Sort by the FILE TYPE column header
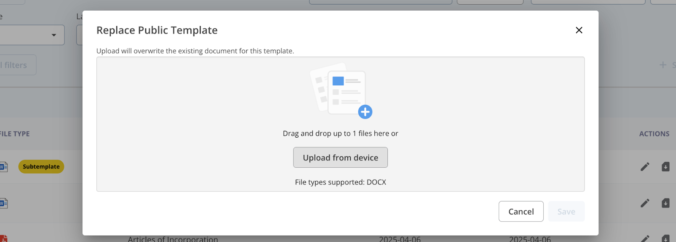The height and width of the screenshot is (242, 676). (15, 134)
